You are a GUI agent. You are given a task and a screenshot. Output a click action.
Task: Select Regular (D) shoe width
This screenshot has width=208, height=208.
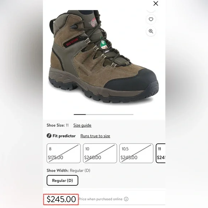62,180
